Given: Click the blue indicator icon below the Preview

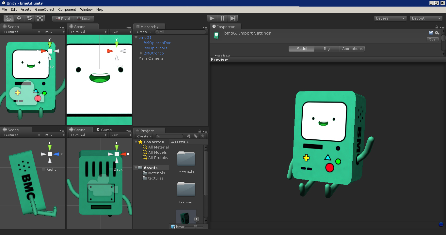Looking at the screenshot, I should pyautogui.click(x=441, y=225).
